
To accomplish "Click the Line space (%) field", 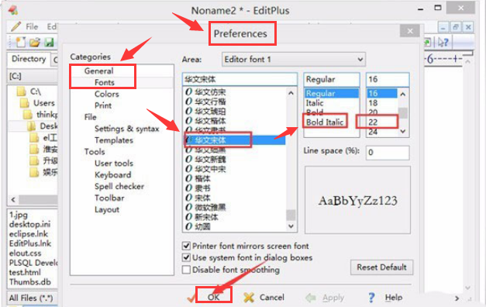I will click(x=388, y=153).
